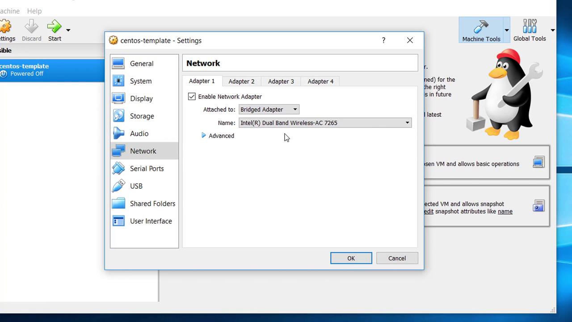Open the Display settings category
The image size is (572, 322).
[141, 98]
